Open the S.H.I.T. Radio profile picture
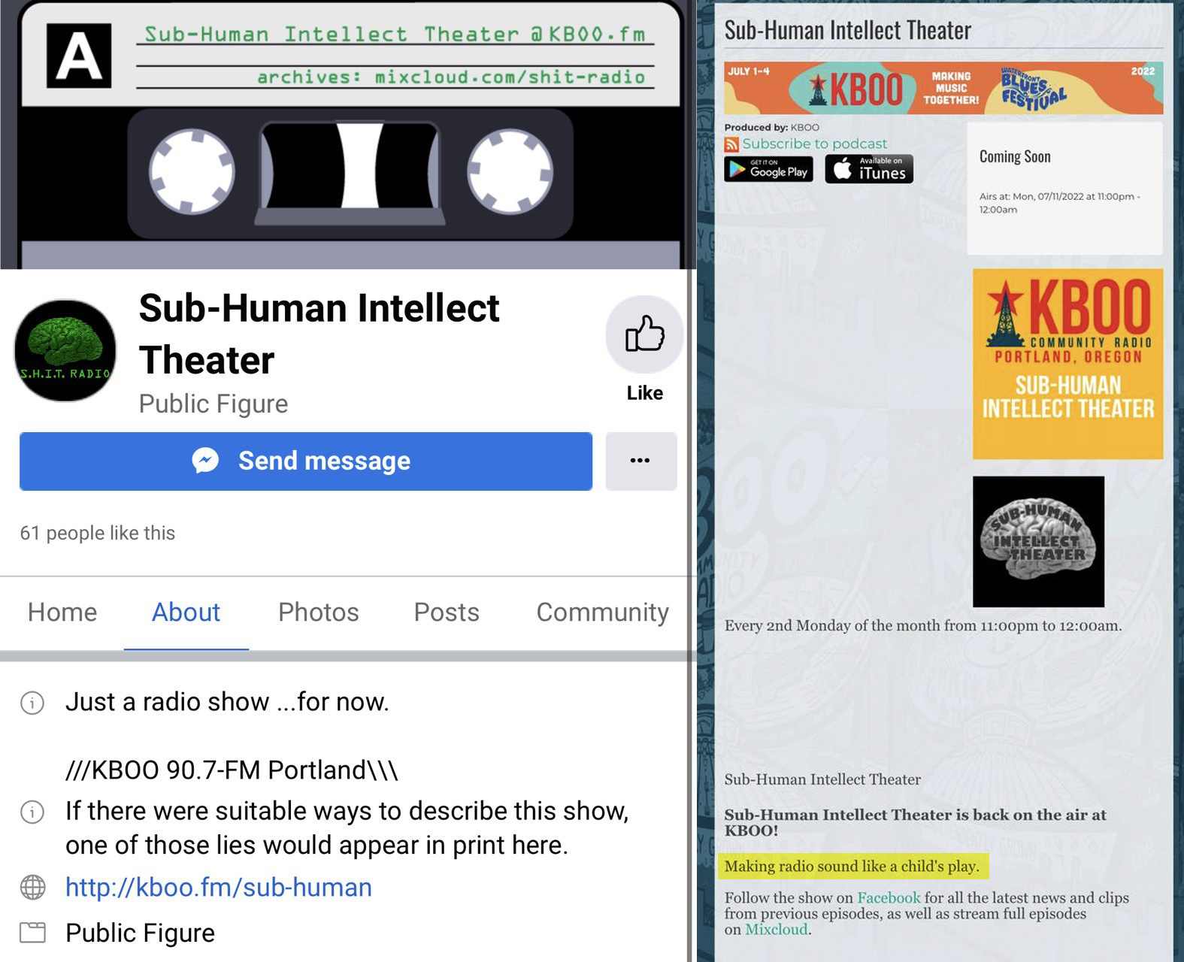The height and width of the screenshot is (962, 1184). pos(65,350)
